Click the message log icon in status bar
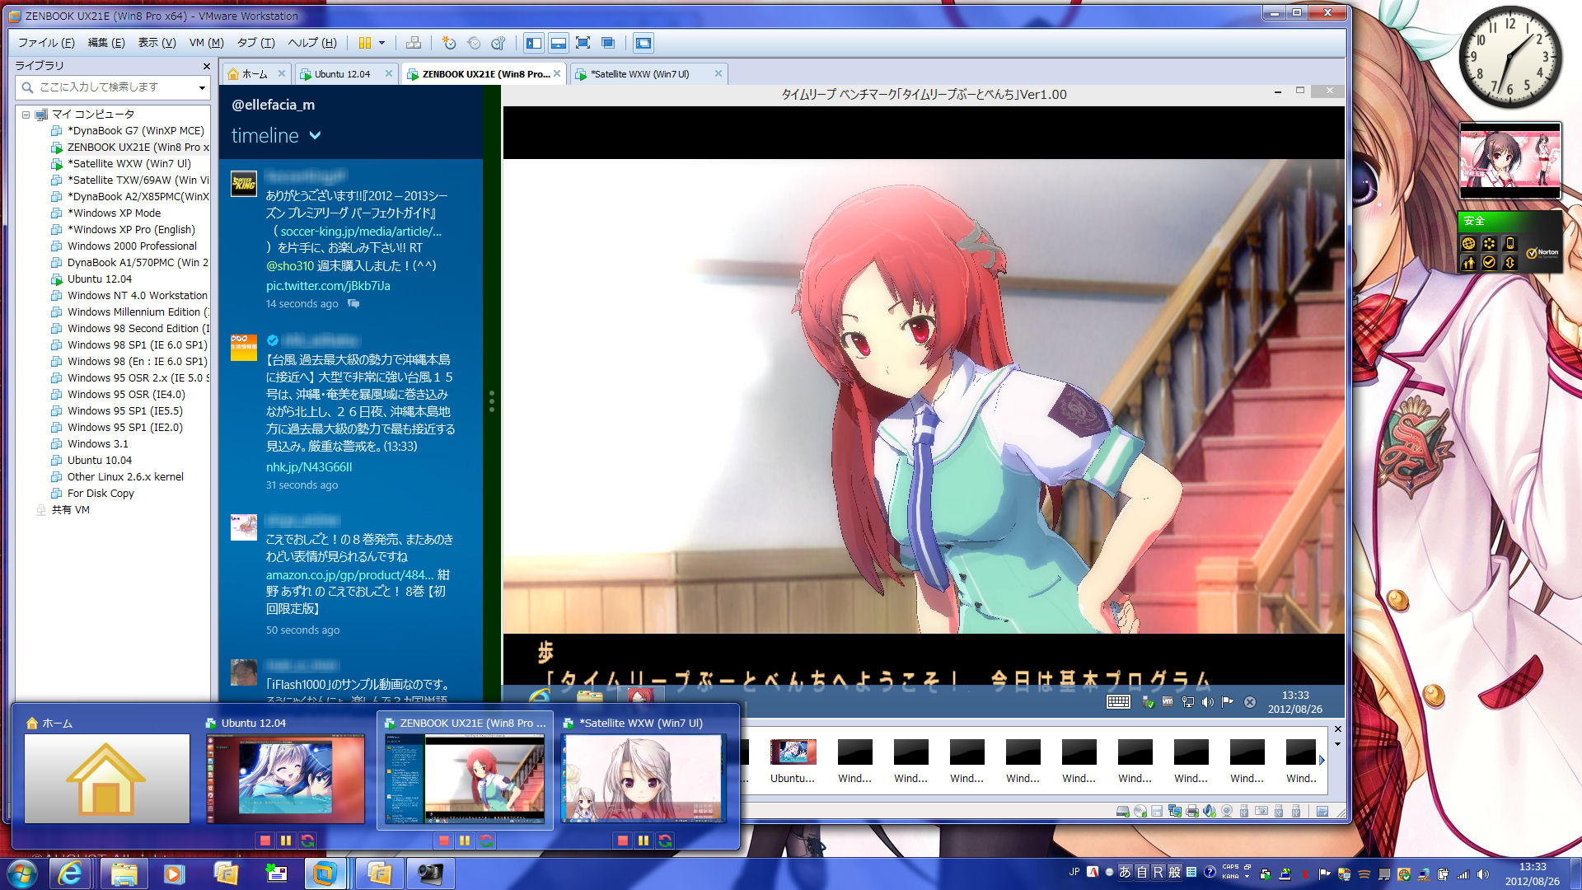This screenshot has height=890, width=1582. [1322, 812]
